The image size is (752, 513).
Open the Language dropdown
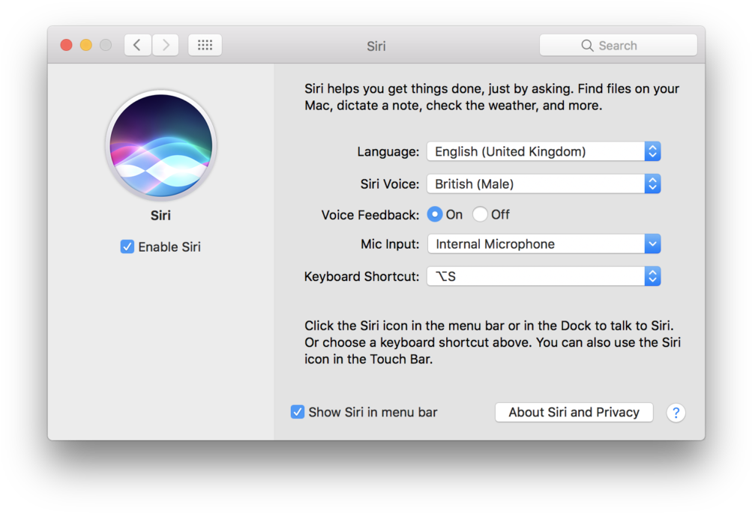(544, 151)
